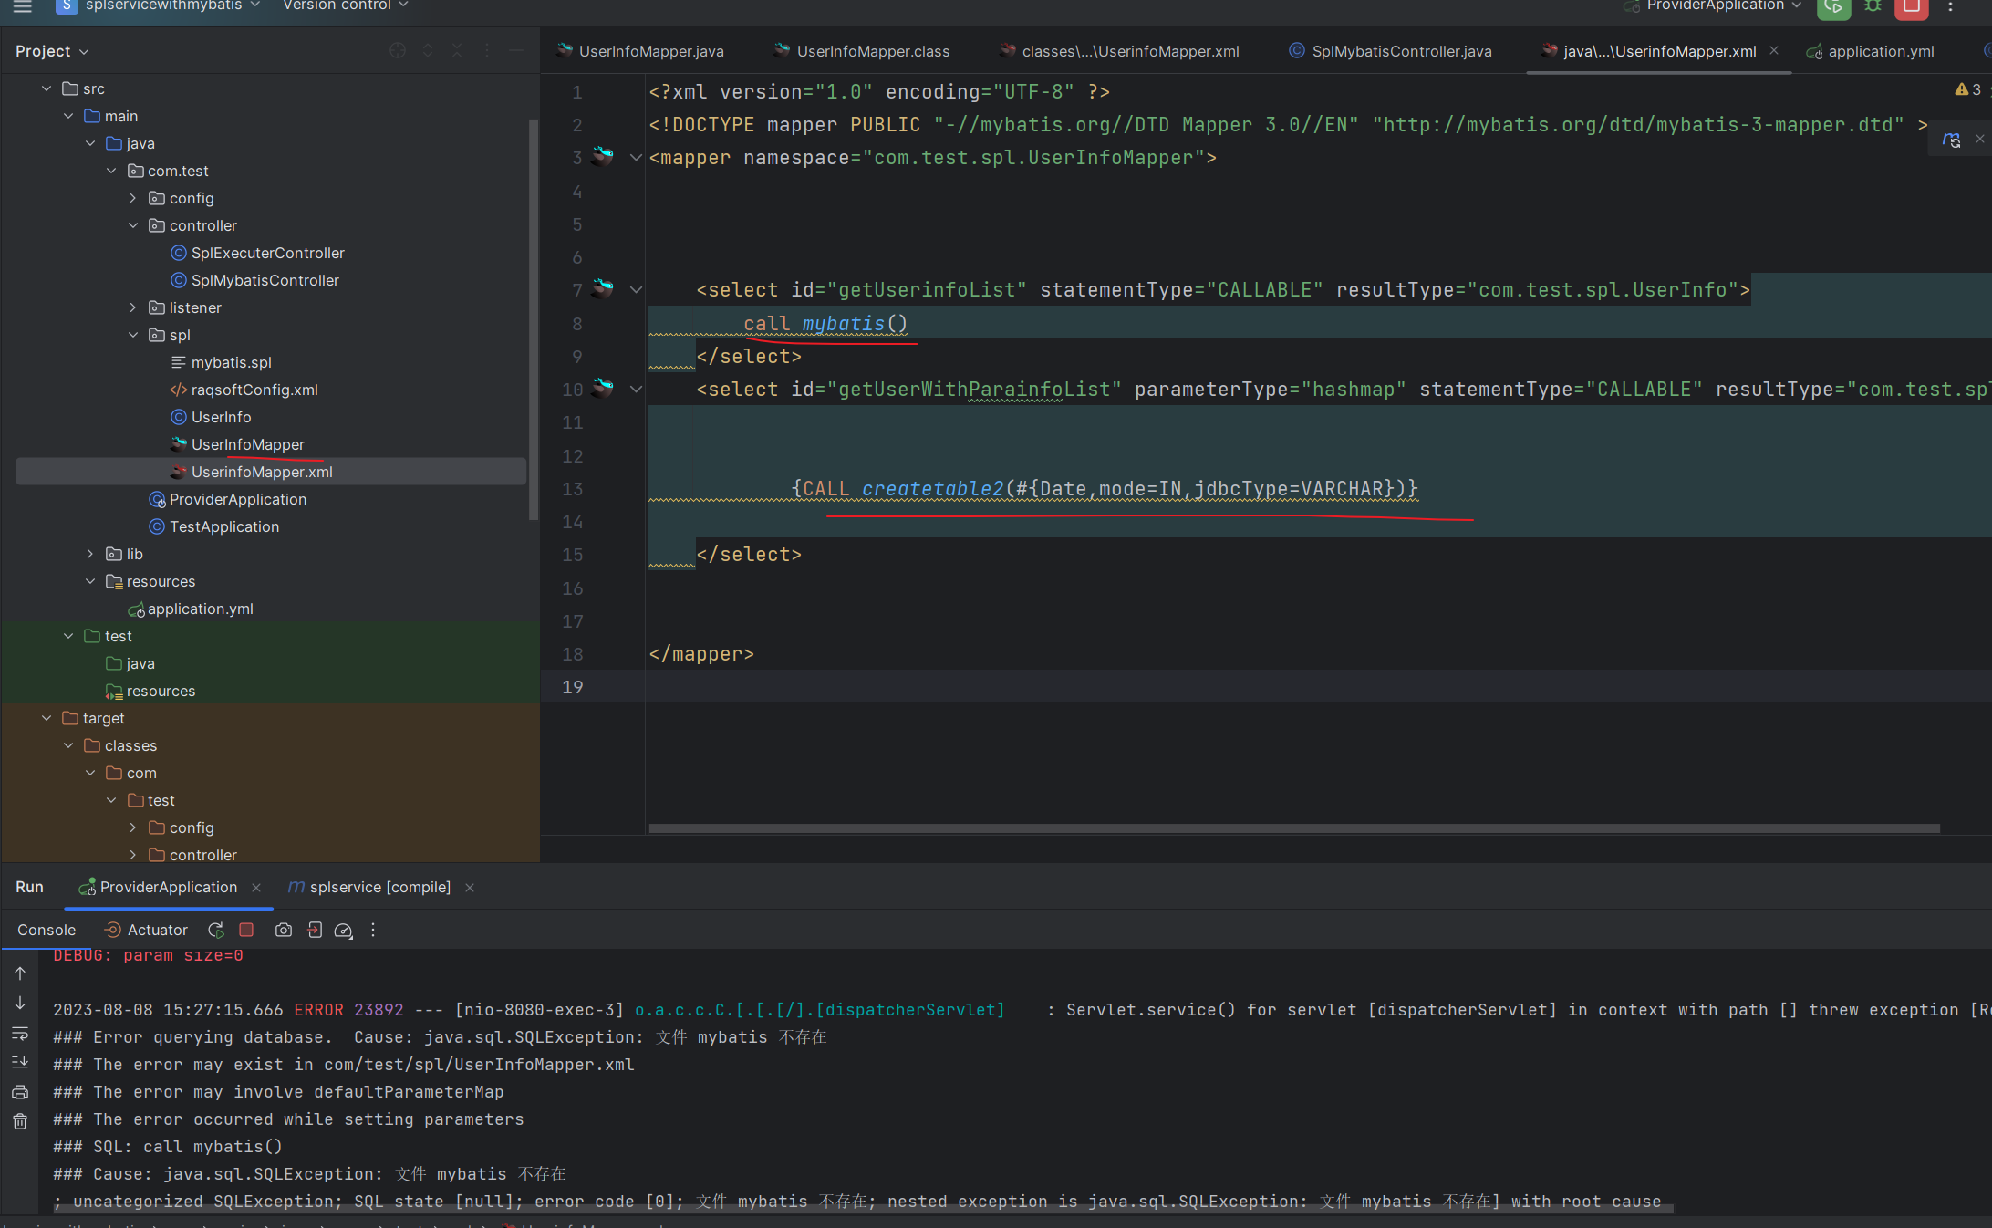Click the Rerun ProviderApplication icon in console toolbar

coord(216,930)
